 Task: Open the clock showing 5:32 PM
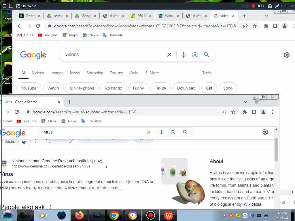pos(280,216)
